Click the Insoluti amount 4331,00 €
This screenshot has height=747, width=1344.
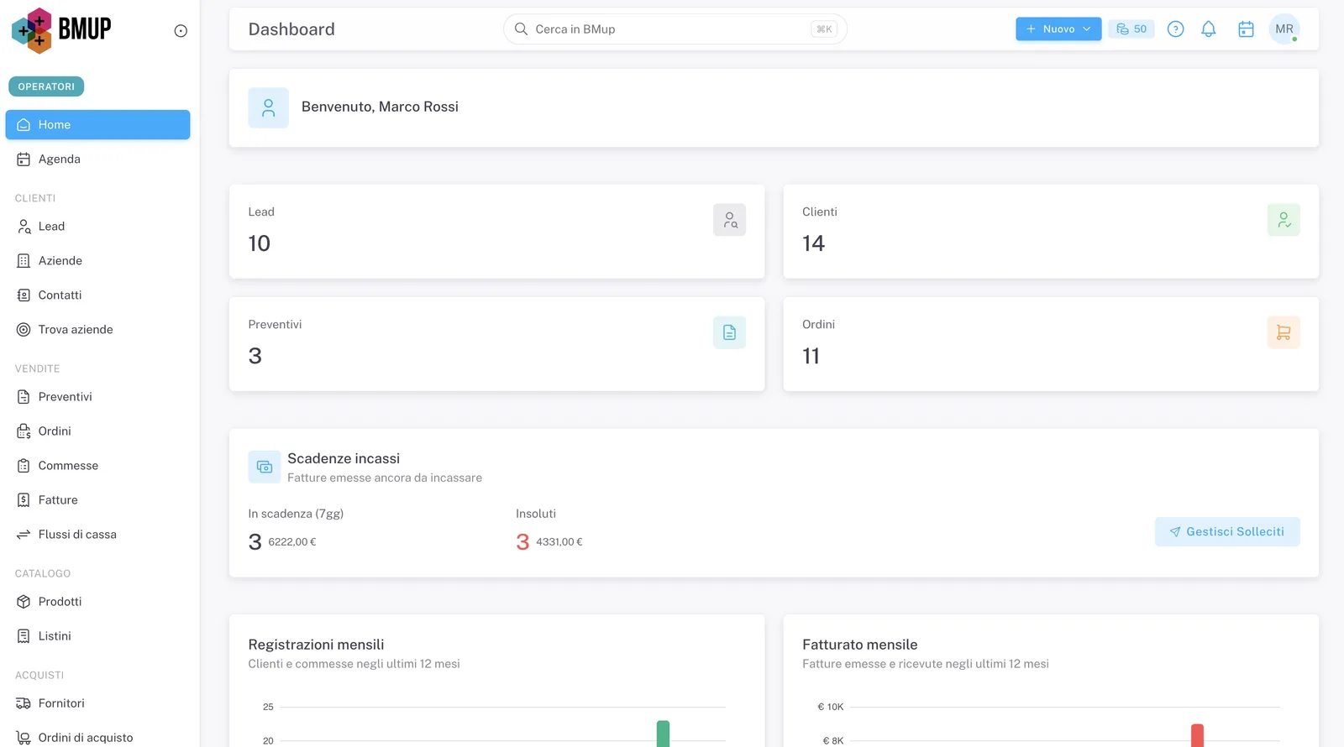559,542
